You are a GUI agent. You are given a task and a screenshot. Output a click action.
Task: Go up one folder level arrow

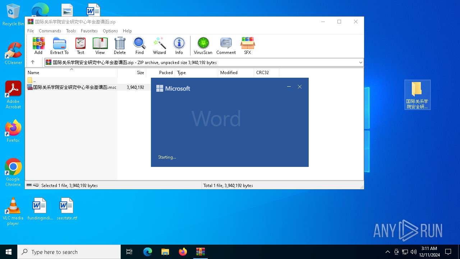[33, 62]
